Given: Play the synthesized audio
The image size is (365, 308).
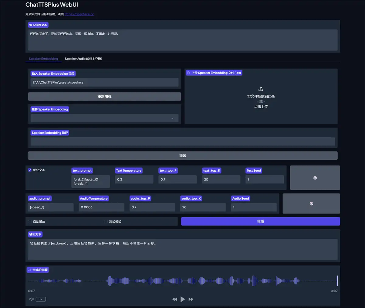Looking at the screenshot, I should [182, 299].
